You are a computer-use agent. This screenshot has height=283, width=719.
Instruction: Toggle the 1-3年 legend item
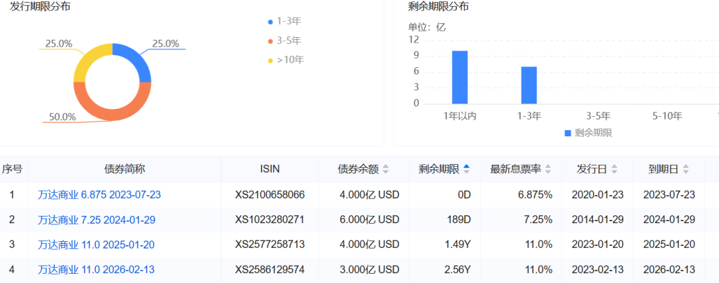coord(285,21)
